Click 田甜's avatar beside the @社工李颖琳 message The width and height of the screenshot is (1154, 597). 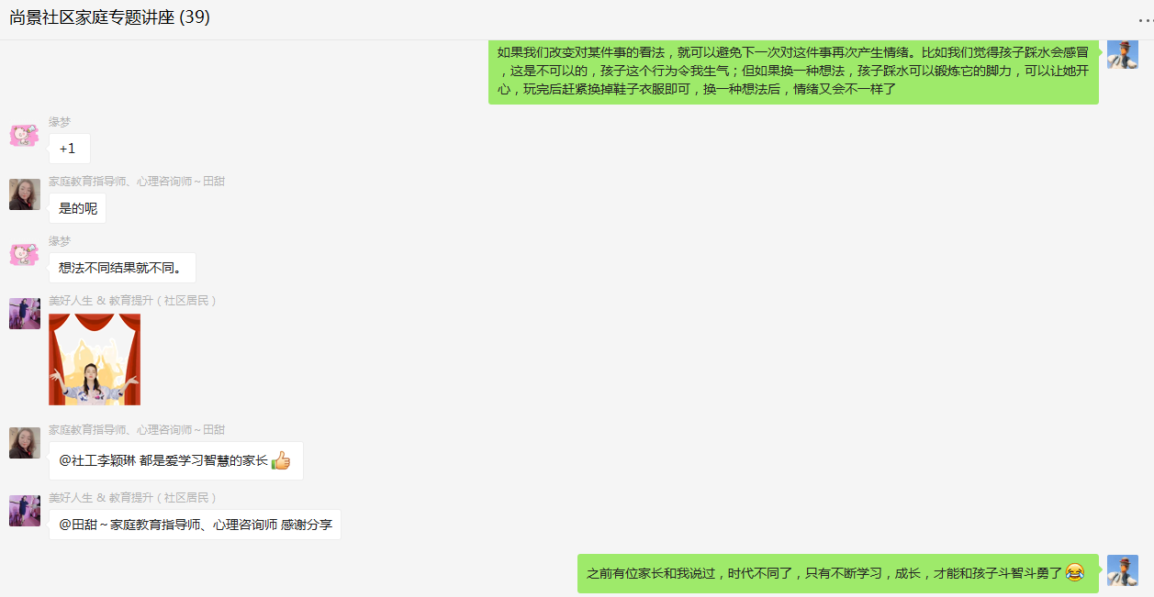25,443
